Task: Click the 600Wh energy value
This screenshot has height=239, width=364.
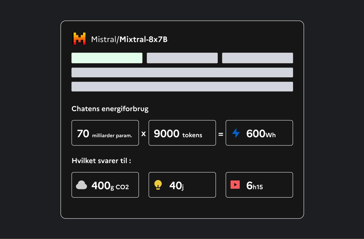Action: [x=261, y=134]
